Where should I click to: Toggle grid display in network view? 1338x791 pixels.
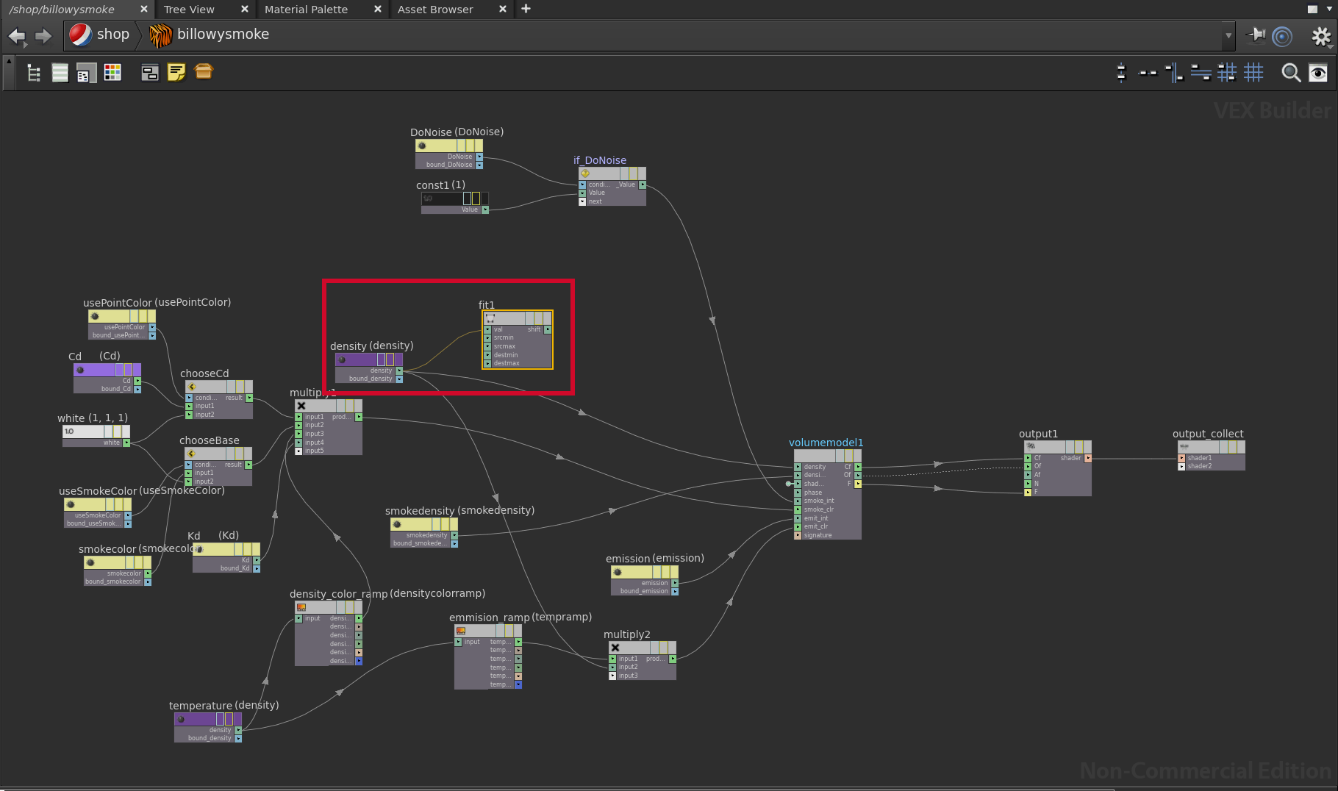click(x=1253, y=73)
